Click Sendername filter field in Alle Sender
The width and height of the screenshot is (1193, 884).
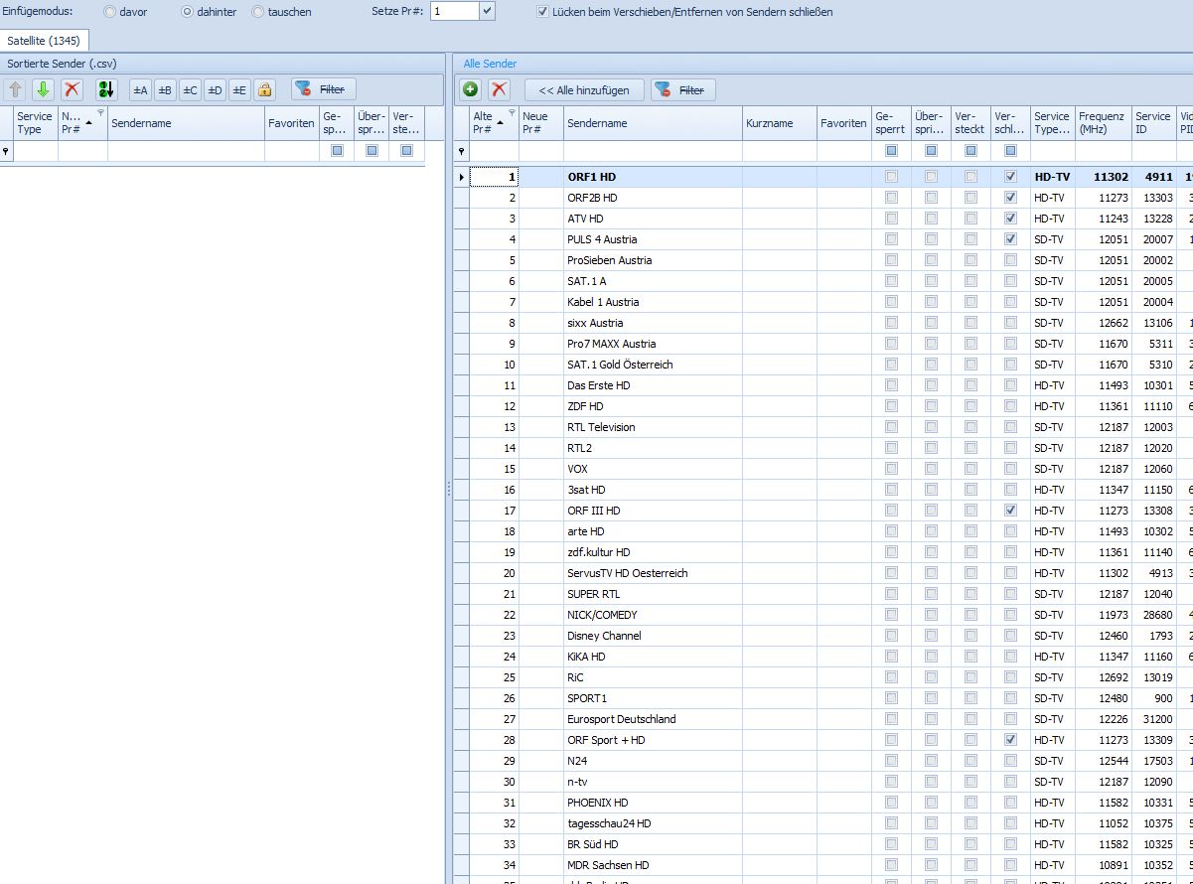pyautogui.click(x=653, y=151)
